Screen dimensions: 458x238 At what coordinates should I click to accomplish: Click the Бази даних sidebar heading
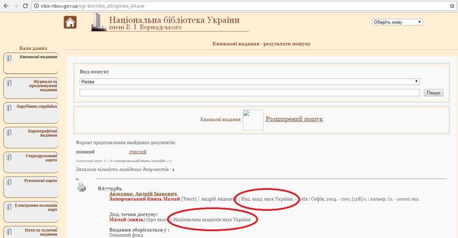click(33, 48)
